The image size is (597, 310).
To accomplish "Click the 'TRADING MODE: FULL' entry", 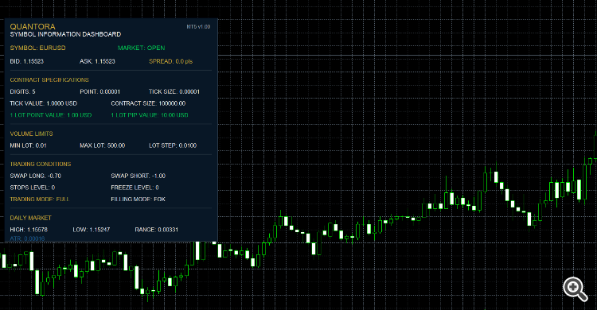I will coord(40,200).
